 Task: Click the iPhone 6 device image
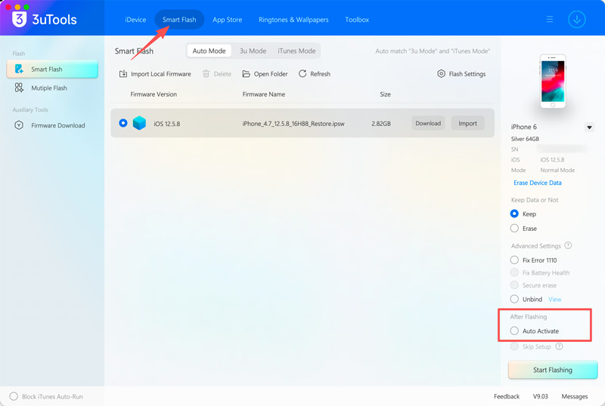coord(553,82)
